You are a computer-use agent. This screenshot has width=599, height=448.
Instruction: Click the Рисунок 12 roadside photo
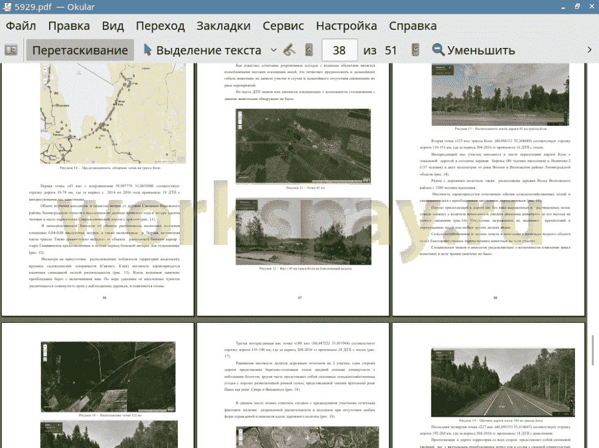(x=303, y=231)
